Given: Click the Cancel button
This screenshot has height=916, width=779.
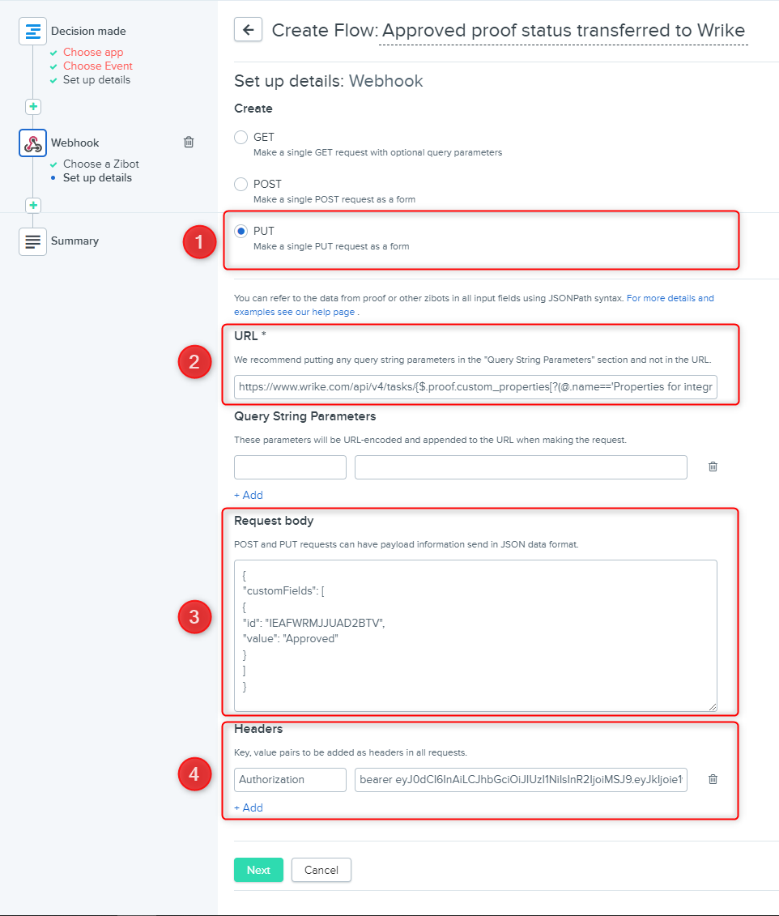Looking at the screenshot, I should coord(321,870).
